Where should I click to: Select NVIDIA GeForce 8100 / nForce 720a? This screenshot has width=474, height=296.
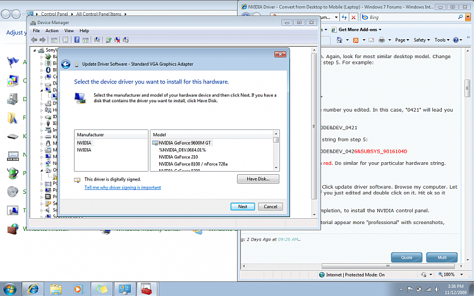click(193, 164)
